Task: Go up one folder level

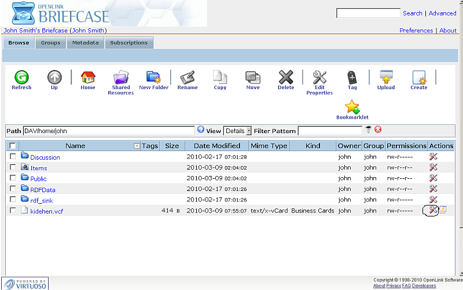Action: [54, 78]
